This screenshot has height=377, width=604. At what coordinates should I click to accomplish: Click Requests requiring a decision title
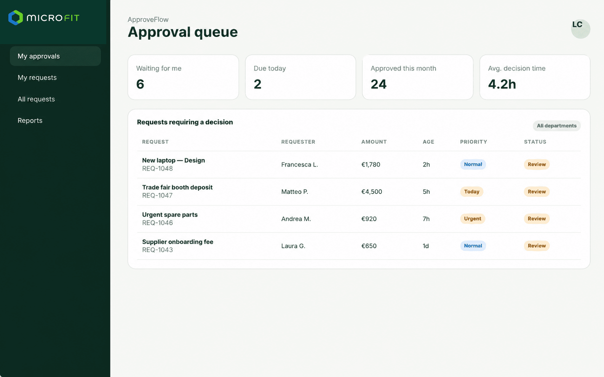pos(185,122)
